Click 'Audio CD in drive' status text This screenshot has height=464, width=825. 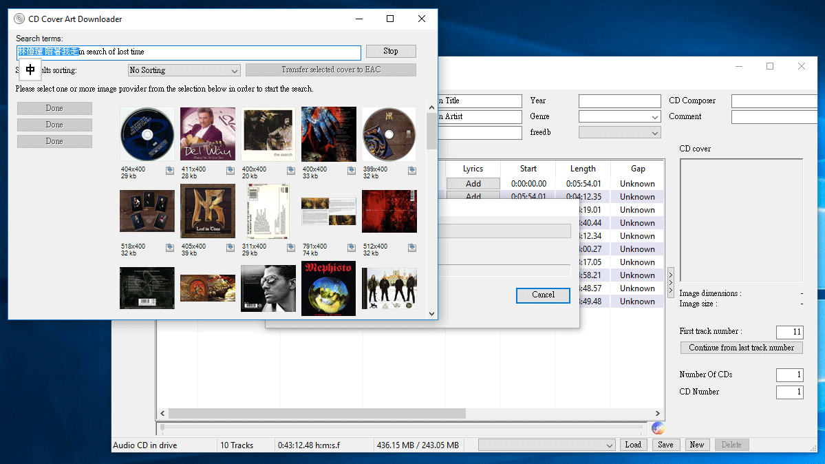144,445
